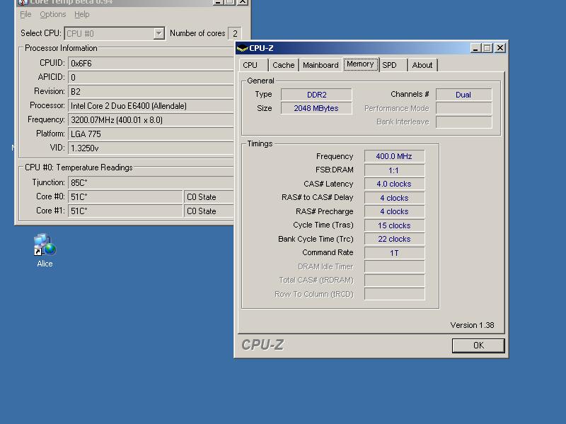Click the Core #0 C0 State field

tap(209, 197)
